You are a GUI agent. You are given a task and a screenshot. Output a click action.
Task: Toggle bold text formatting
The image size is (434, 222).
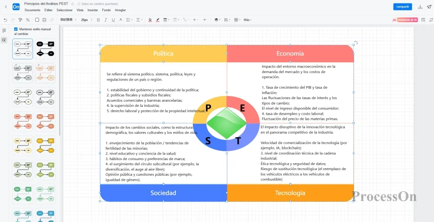[98, 20]
